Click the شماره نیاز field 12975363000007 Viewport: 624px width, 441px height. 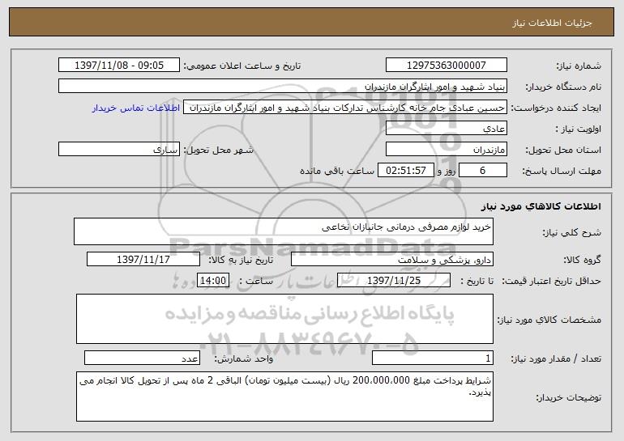[446, 65]
